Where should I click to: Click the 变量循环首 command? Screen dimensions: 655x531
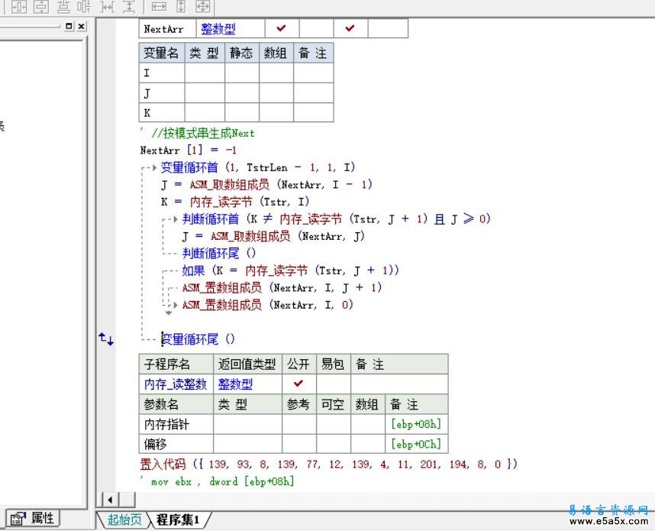pos(189,167)
